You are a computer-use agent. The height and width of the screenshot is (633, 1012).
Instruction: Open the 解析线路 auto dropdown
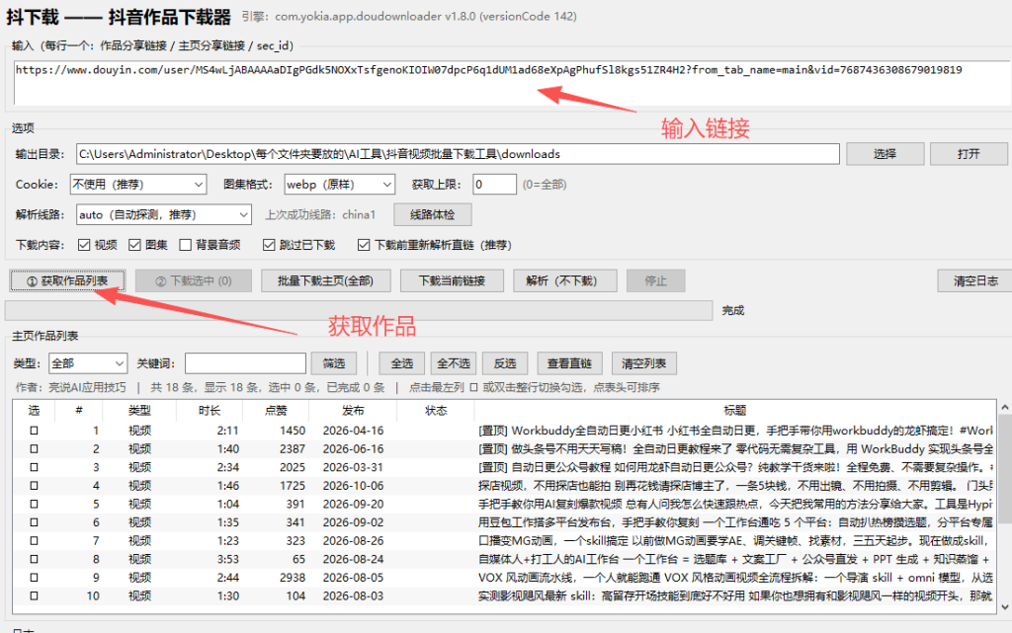(x=164, y=214)
